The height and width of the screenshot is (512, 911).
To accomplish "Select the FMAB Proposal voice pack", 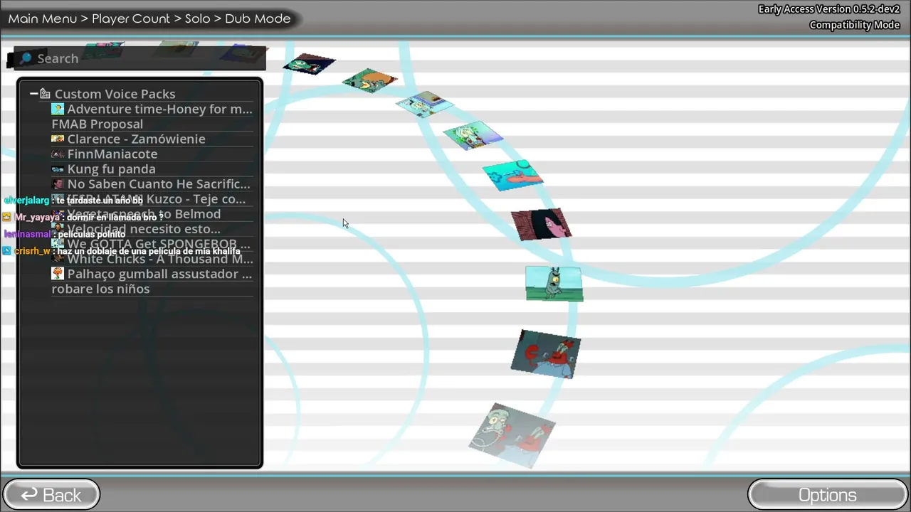I will tap(97, 124).
